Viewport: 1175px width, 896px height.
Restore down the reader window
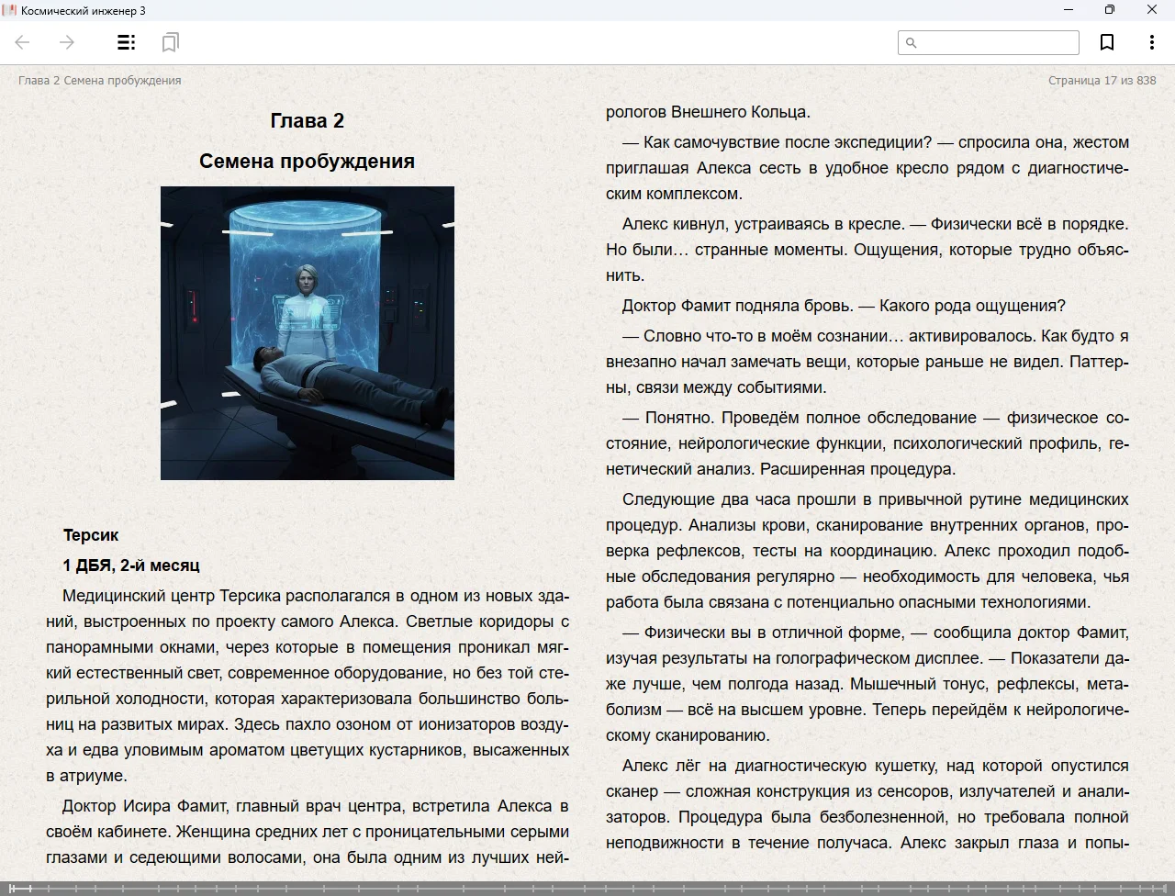tap(1110, 10)
